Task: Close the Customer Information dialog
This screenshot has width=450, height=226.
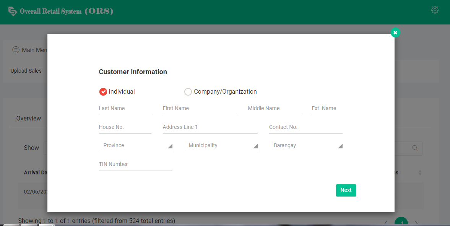Action: (x=395, y=33)
